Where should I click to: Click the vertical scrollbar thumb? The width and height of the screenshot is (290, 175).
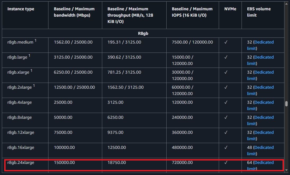[286, 104]
